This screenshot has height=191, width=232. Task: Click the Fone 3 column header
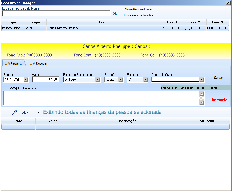(x=218, y=22)
